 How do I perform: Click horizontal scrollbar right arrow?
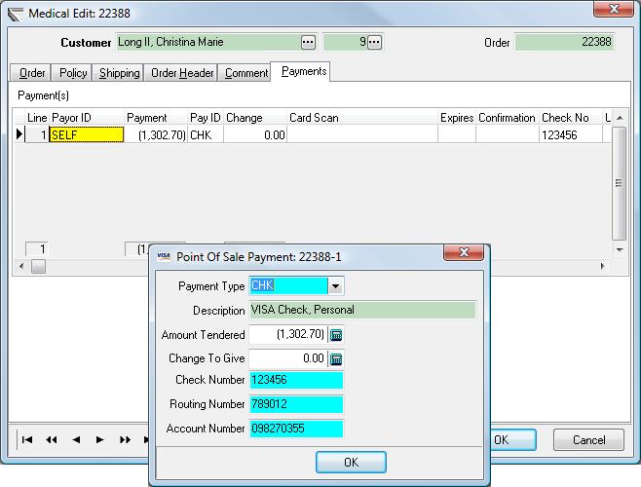tap(603, 267)
